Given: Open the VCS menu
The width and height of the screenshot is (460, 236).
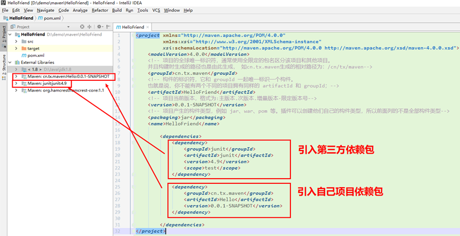Looking at the screenshot, I should click(156, 10).
